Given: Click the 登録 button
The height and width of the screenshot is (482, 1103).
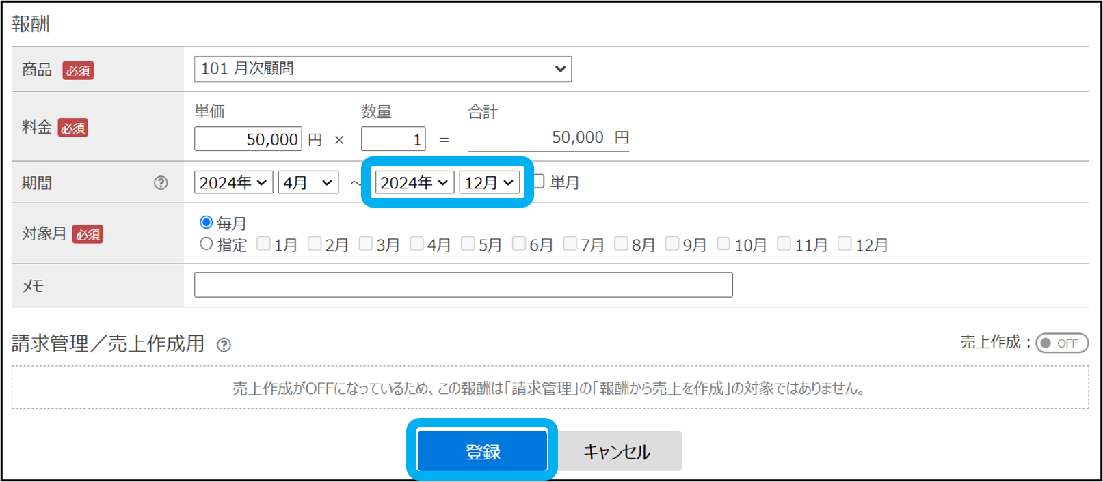Looking at the screenshot, I should click(482, 451).
